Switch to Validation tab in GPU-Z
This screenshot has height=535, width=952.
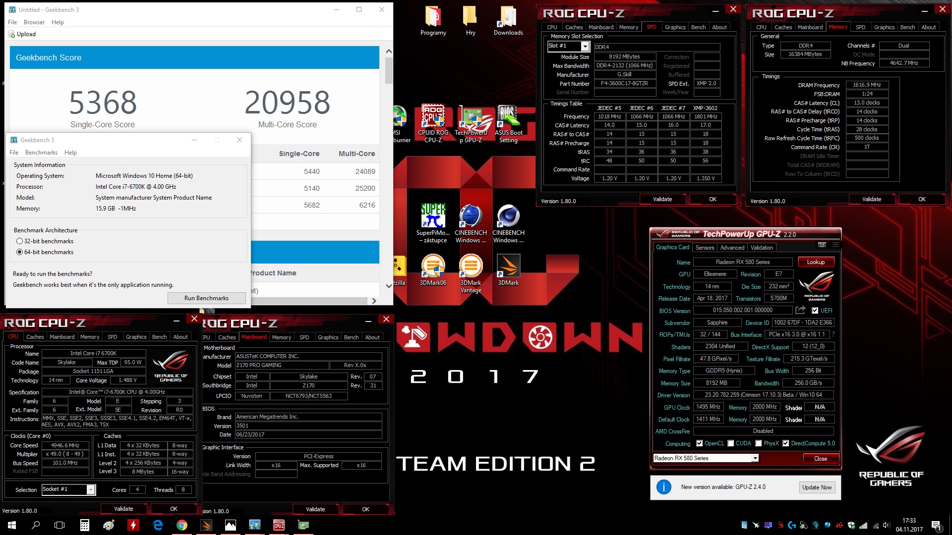pos(762,248)
